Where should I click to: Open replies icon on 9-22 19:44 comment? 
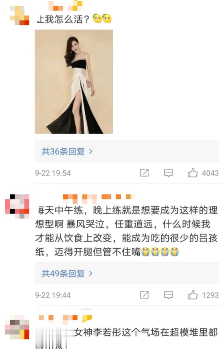(x=168, y=295)
